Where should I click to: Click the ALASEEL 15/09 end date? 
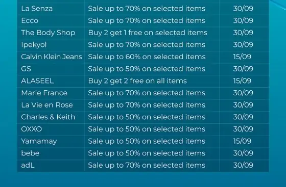point(242,81)
